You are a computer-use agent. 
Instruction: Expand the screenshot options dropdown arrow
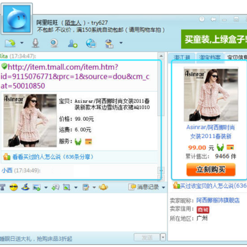click(75, 188)
